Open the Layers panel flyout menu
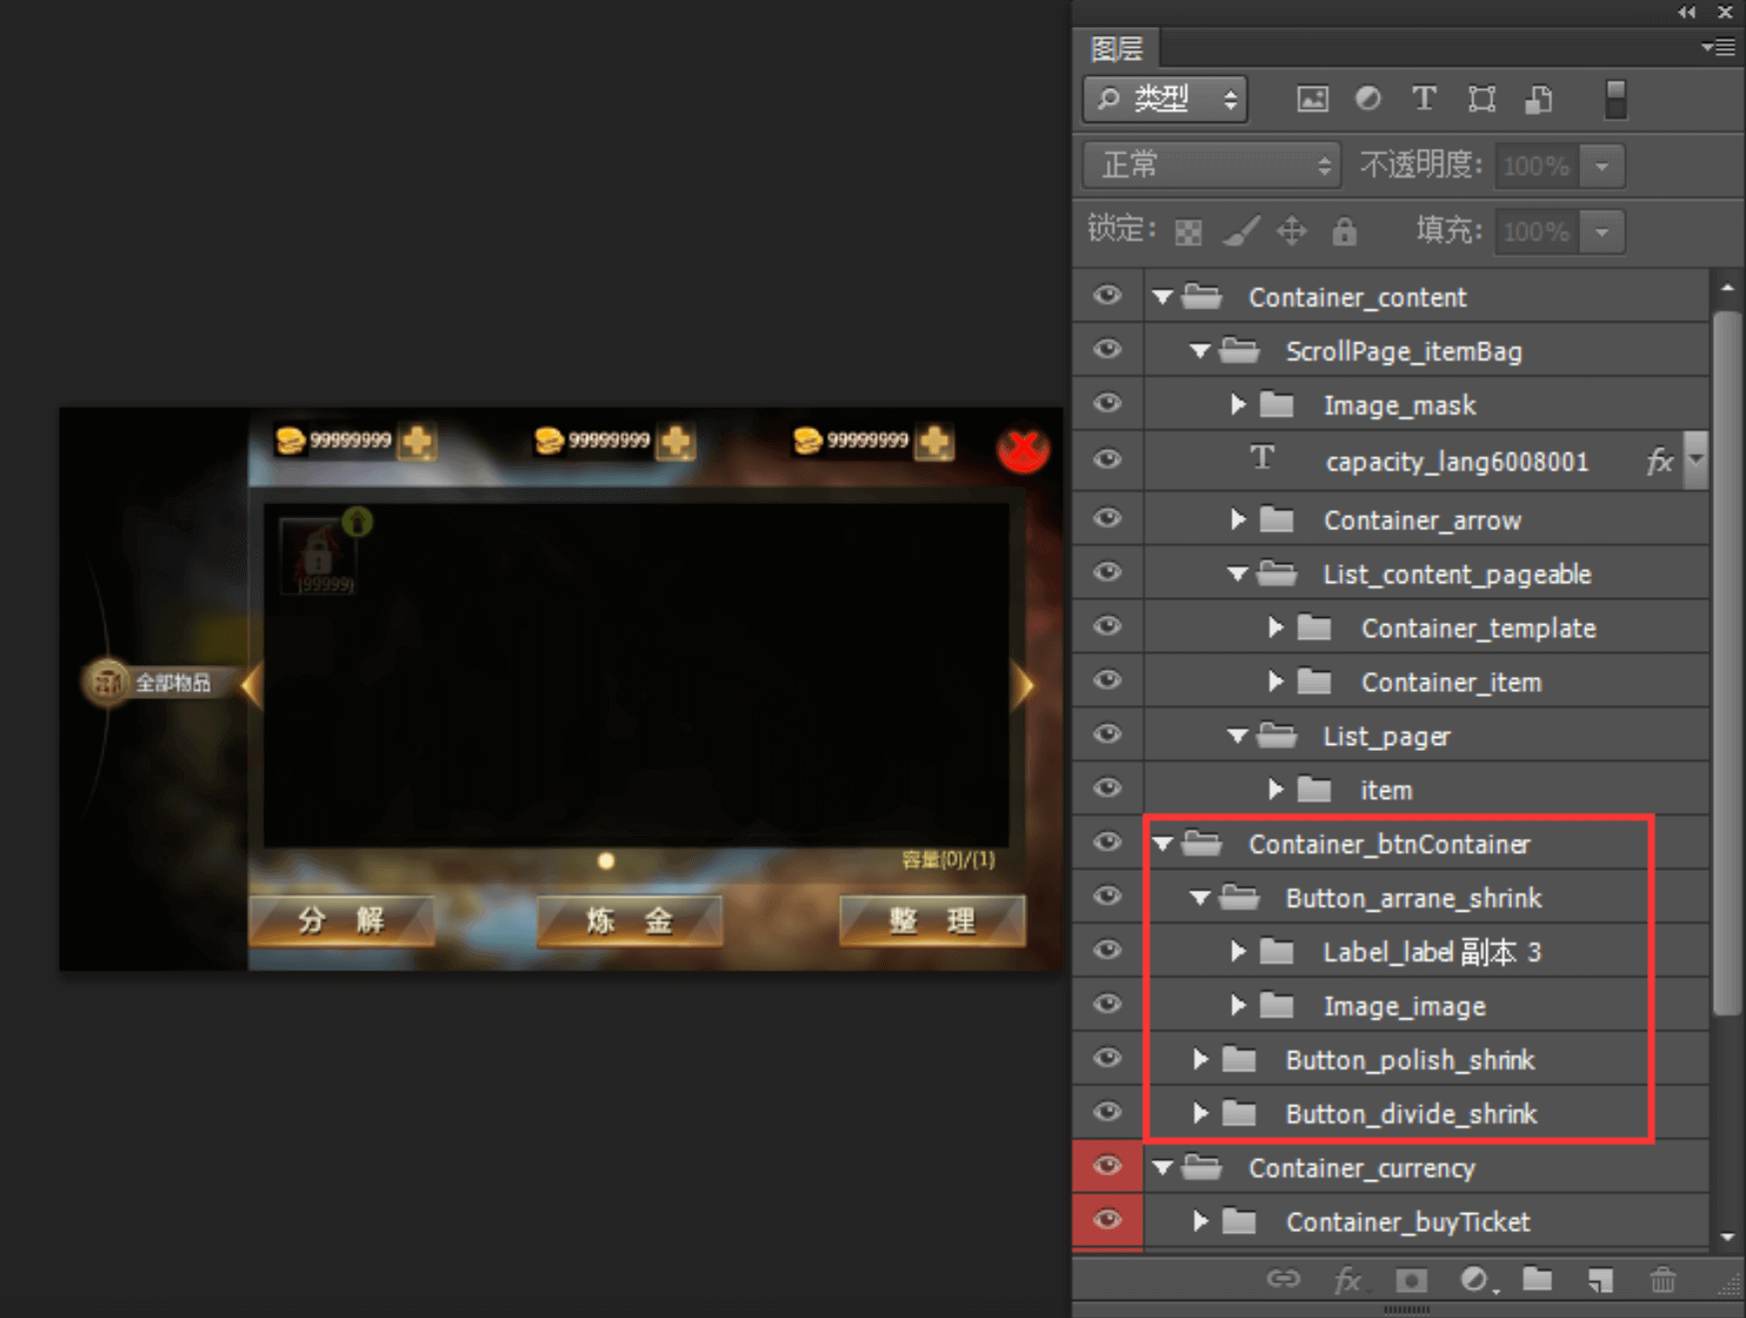This screenshot has width=1746, height=1318. (x=1719, y=48)
